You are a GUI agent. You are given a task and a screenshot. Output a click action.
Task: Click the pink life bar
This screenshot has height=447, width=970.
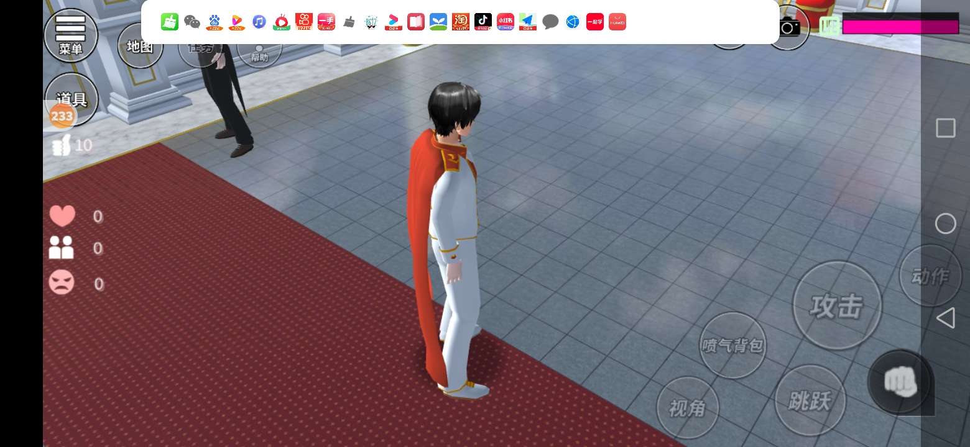[x=900, y=26]
